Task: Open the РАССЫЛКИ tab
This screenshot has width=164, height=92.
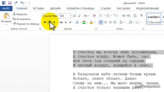Action: coord(124,8)
